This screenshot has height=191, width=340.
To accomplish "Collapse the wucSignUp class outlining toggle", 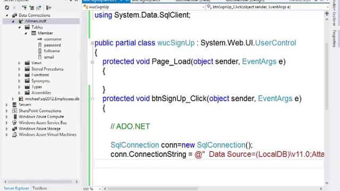I will [92, 44].
